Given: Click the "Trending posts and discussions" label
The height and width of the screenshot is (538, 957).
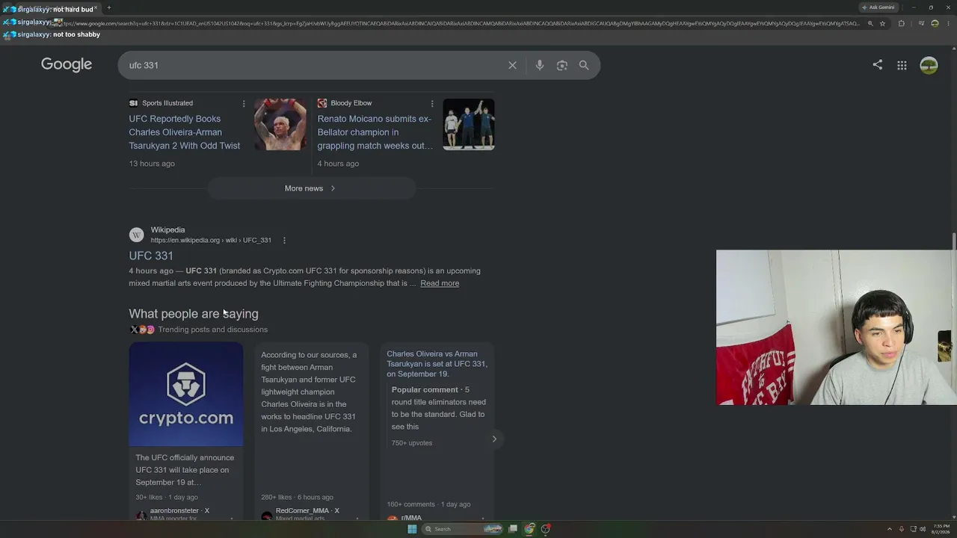Looking at the screenshot, I should [x=213, y=330].
